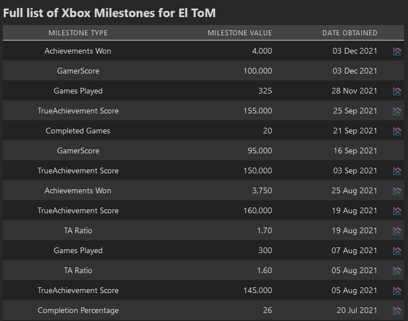The height and width of the screenshot is (321, 408).
Task: Click the Completed Games milestone text
Action: (x=78, y=131)
